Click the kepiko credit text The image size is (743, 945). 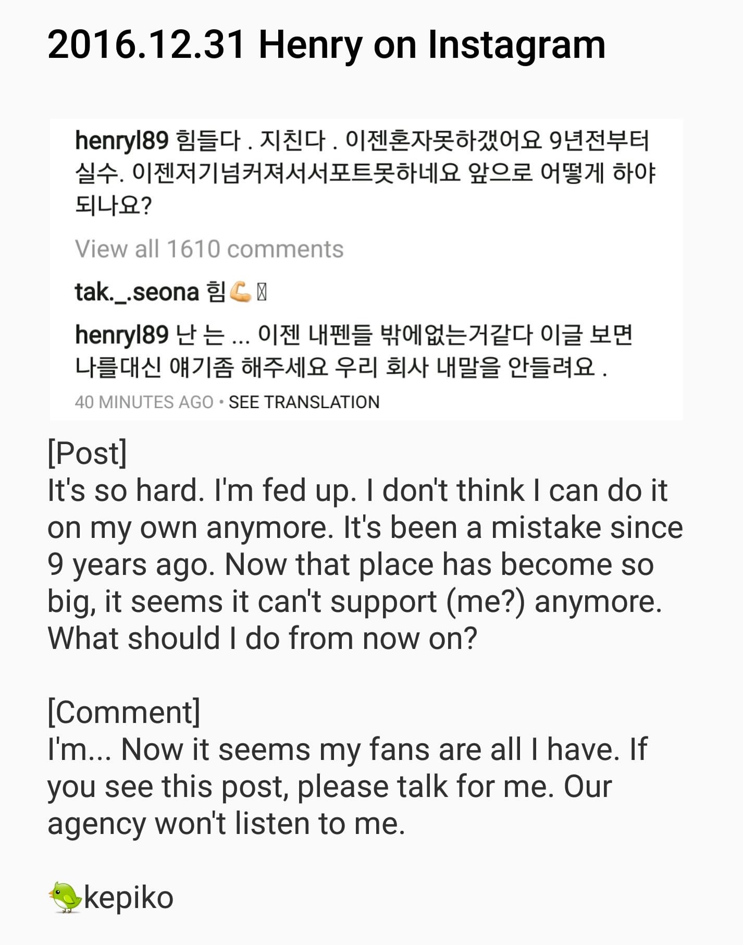tap(128, 898)
